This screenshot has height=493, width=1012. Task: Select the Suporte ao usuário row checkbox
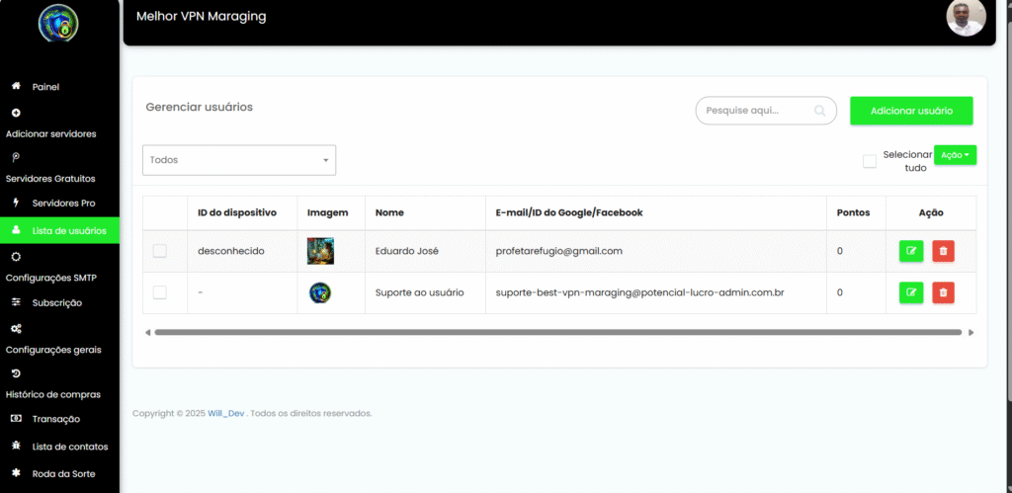[160, 292]
